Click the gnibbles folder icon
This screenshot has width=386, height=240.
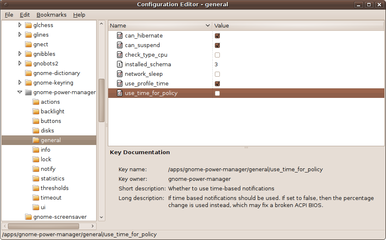tap(29, 54)
